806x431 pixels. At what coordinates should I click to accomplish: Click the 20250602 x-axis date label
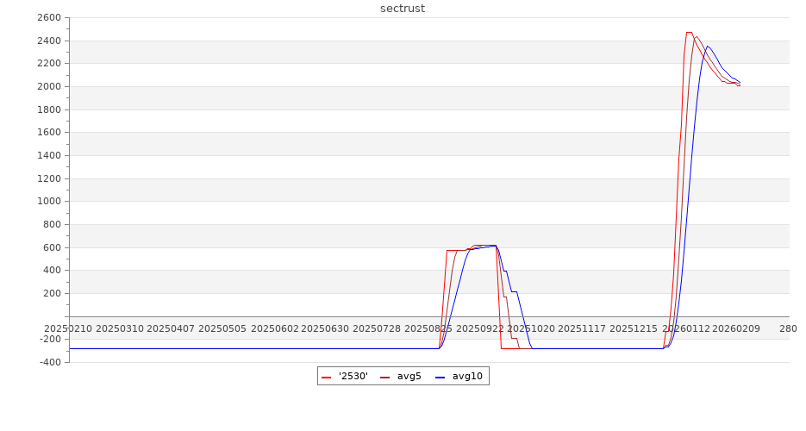(x=274, y=328)
